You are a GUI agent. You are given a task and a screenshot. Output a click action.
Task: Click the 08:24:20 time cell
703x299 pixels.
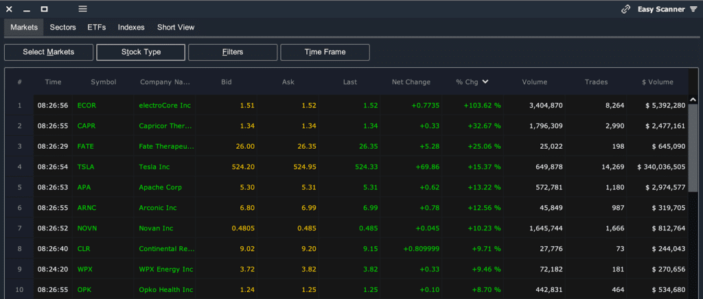point(52,269)
